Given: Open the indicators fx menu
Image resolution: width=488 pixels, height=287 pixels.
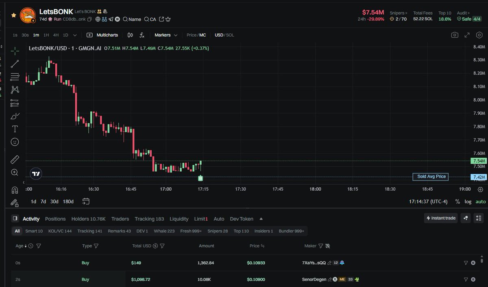Looking at the screenshot, I should coord(142,35).
